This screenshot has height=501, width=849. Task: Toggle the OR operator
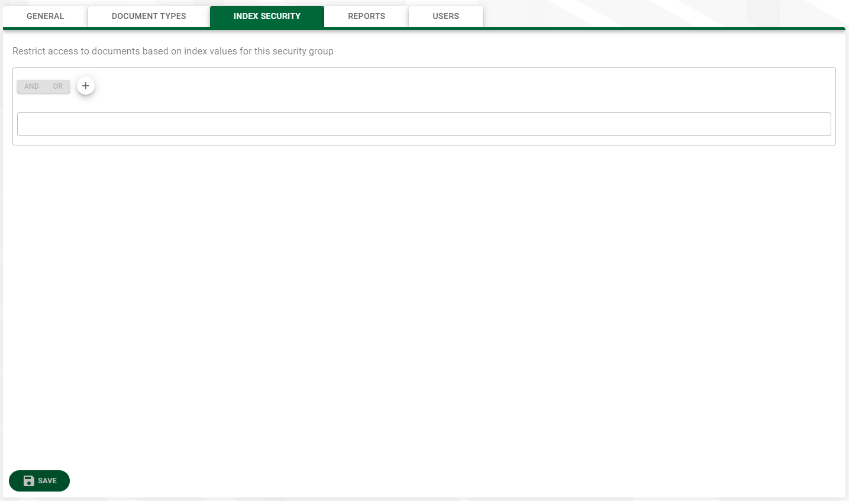click(58, 86)
